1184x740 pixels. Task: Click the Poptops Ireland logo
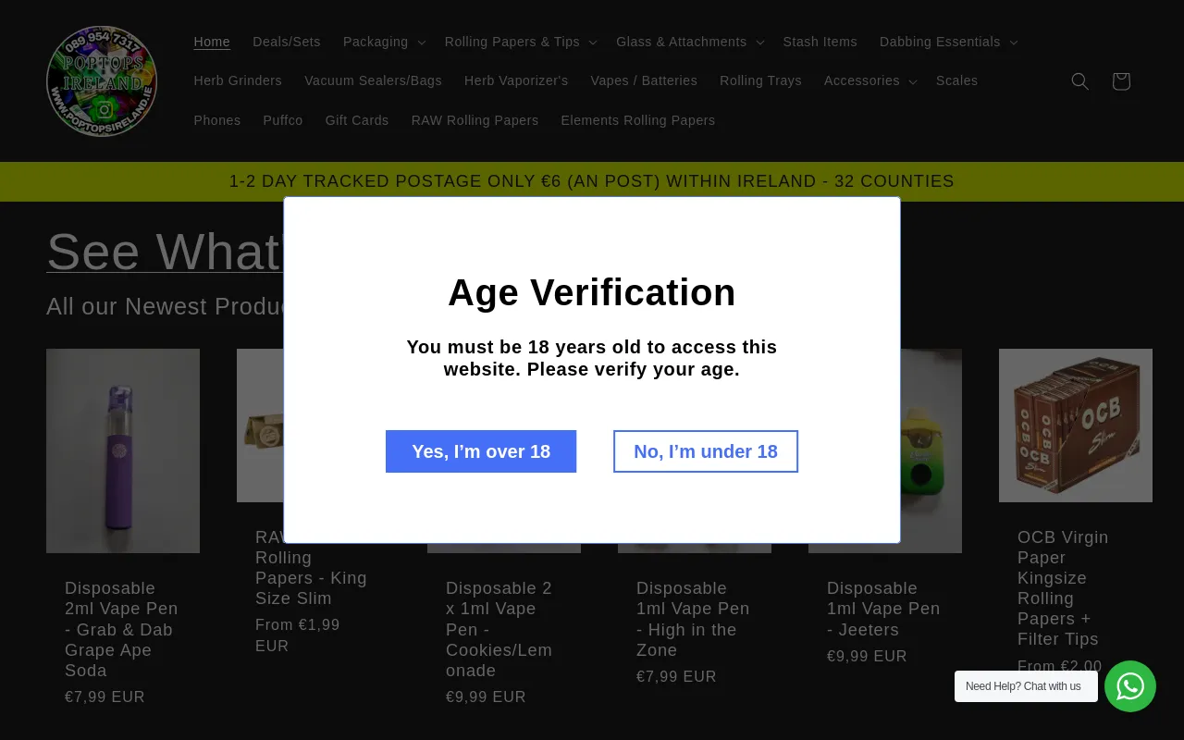[x=102, y=81]
